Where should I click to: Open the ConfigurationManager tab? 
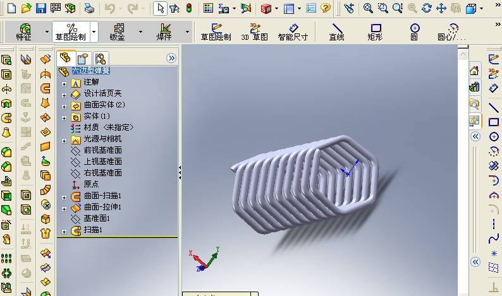101,59
